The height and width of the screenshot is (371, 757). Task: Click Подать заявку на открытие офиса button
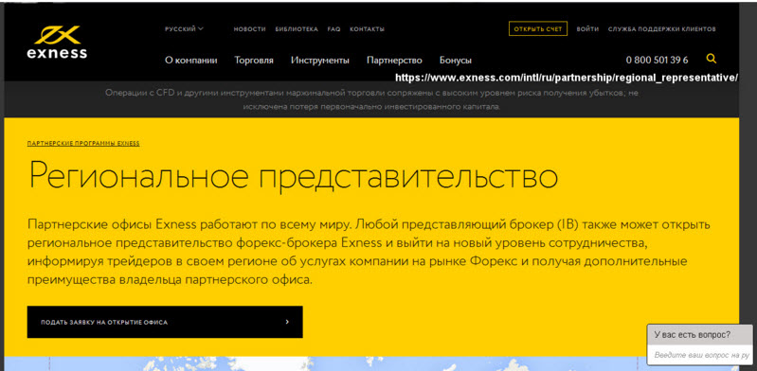point(165,322)
